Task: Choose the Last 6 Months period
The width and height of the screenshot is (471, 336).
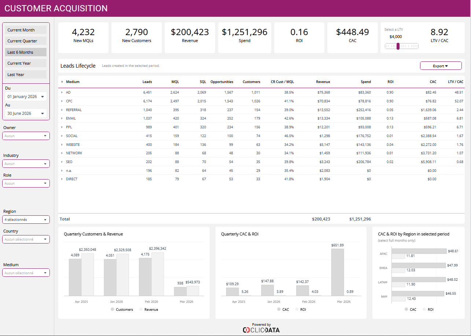Action: click(x=26, y=52)
